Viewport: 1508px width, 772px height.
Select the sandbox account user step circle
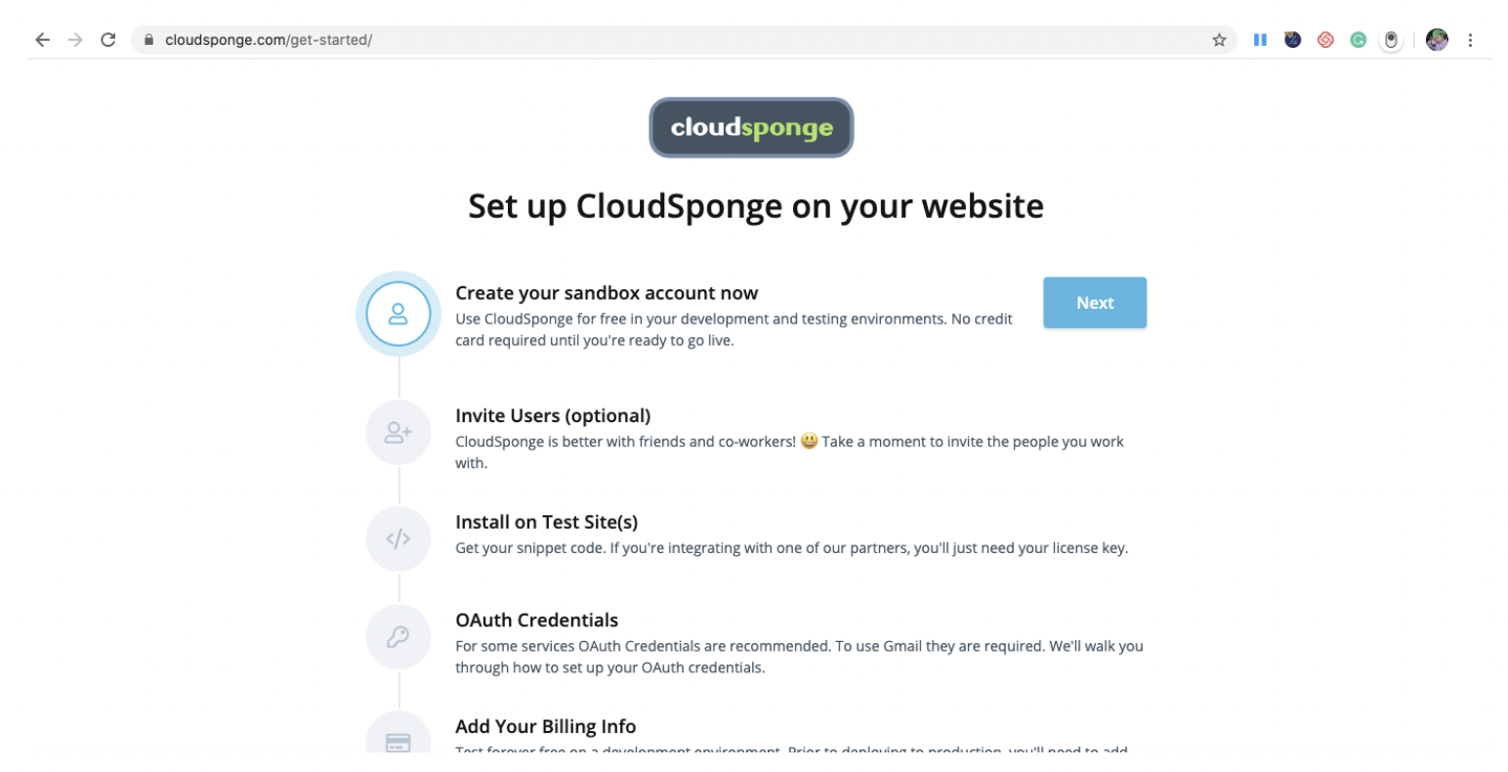tap(398, 314)
